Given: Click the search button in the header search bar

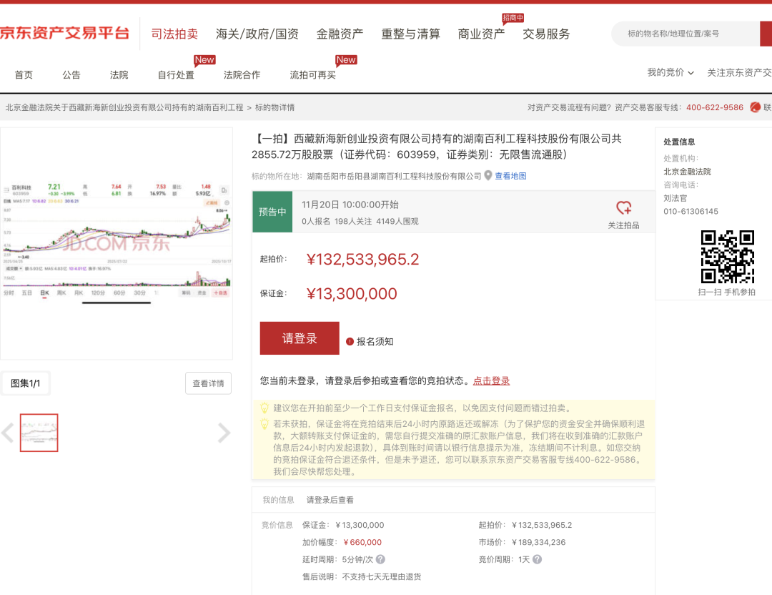Looking at the screenshot, I should coord(767,34).
